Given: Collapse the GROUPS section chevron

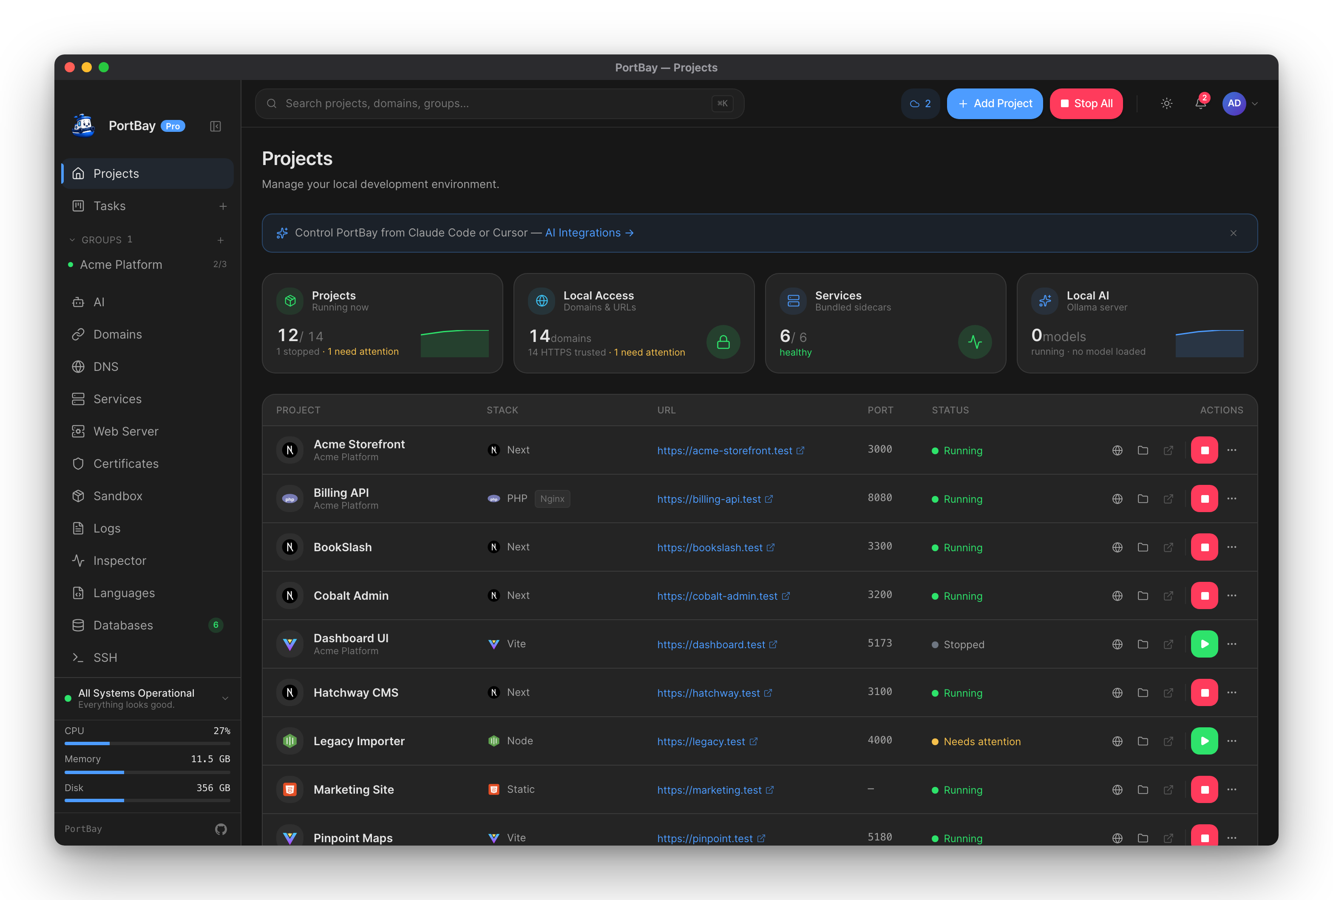Looking at the screenshot, I should click(x=72, y=240).
